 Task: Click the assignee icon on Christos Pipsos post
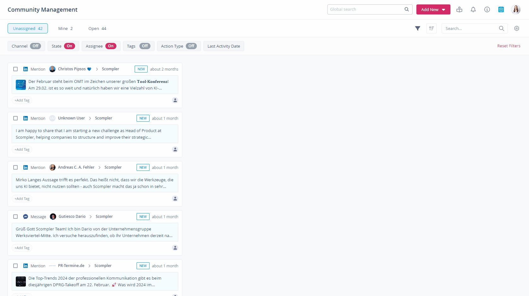[175, 100]
